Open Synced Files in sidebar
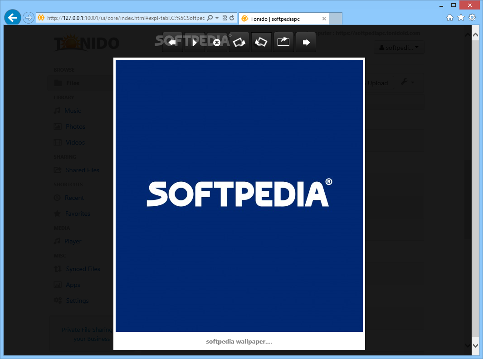This screenshot has width=483, height=359. (77, 269)
